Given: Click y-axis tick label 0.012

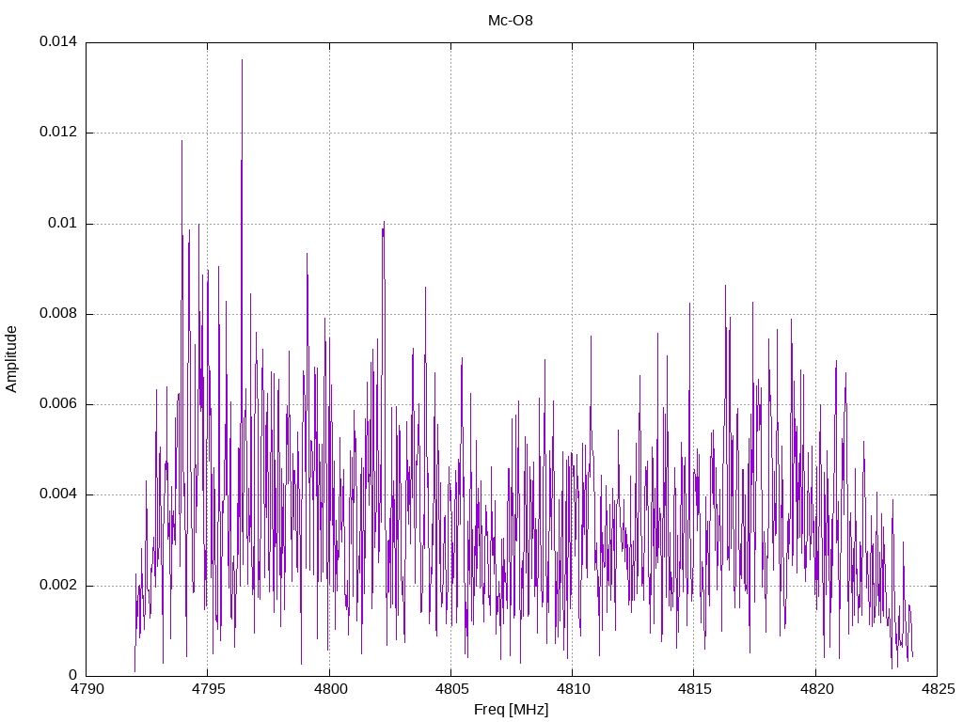Looking at the screenshot, I should pyautogui.click(x=58, y=132).
